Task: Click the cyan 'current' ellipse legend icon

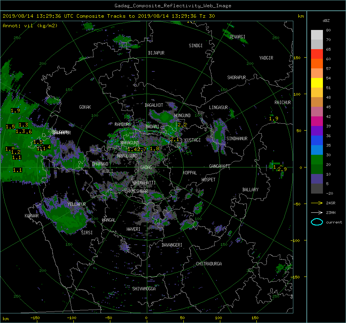Action: [x=317, y=222]
